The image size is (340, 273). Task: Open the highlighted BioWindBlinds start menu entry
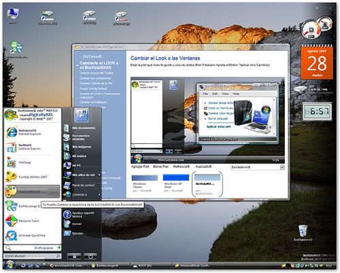tap(33, 192)
